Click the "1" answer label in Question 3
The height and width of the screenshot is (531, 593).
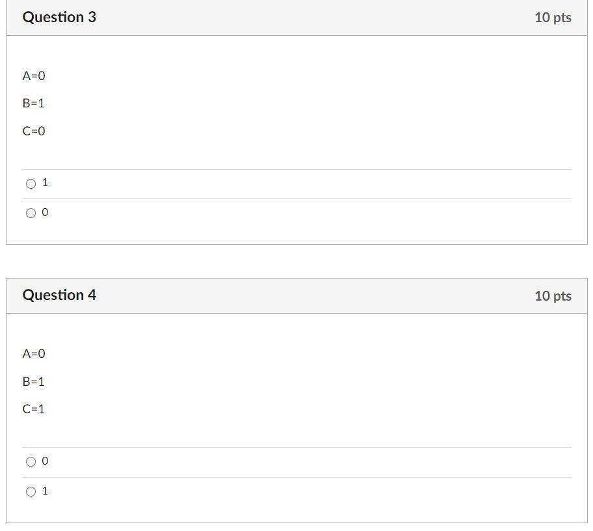44,183
